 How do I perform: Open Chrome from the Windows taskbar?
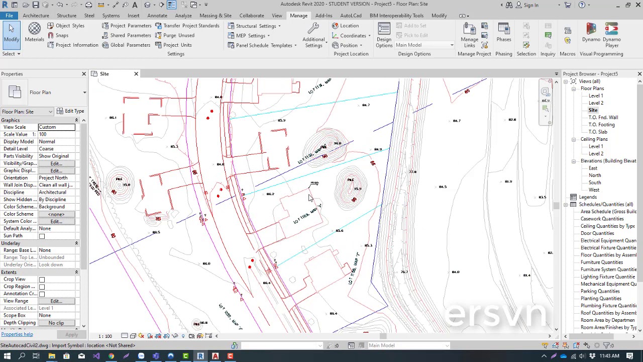[111, 356]
